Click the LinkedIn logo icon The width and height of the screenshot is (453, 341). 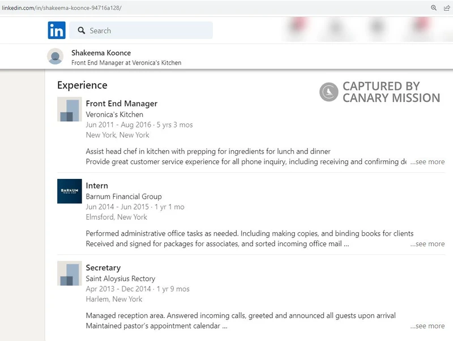point(57,30)
